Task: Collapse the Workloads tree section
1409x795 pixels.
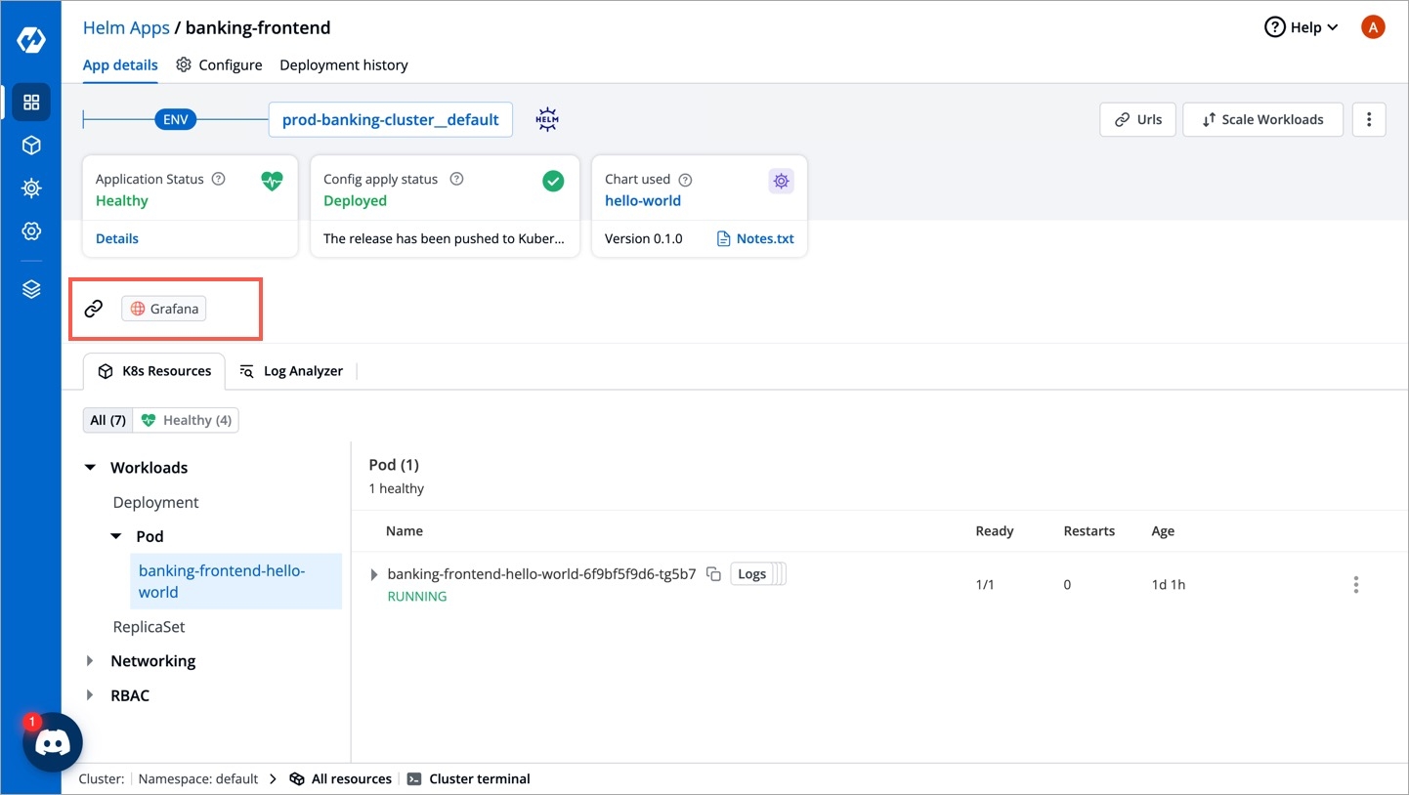Action: (91, 468)
